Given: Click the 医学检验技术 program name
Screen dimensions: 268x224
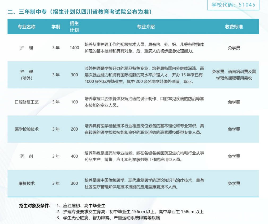Looking at the screenshot, I should point(27,129).
